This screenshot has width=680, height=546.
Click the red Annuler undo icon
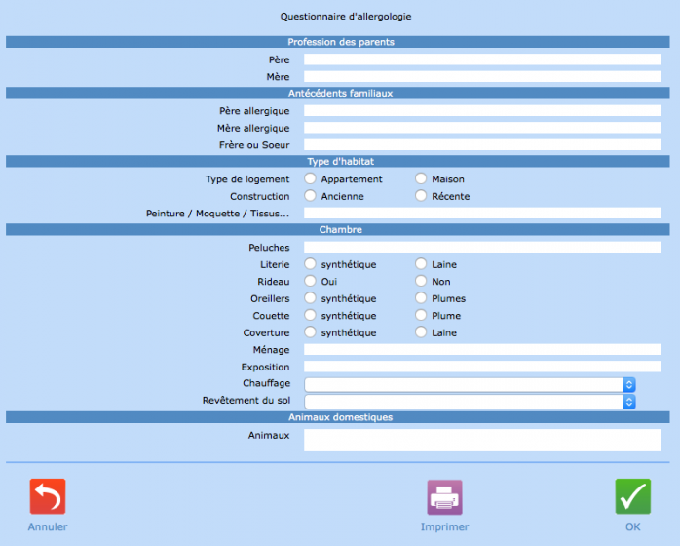(48, 496)
